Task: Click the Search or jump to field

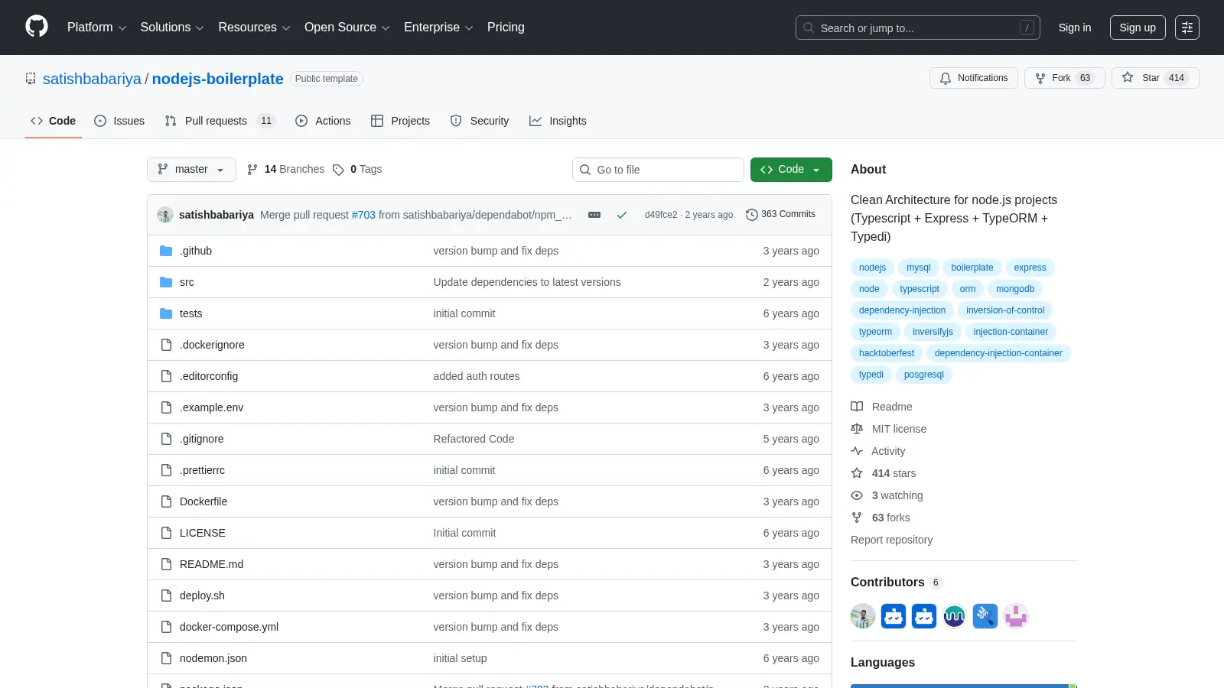Action: coord(918,28)
